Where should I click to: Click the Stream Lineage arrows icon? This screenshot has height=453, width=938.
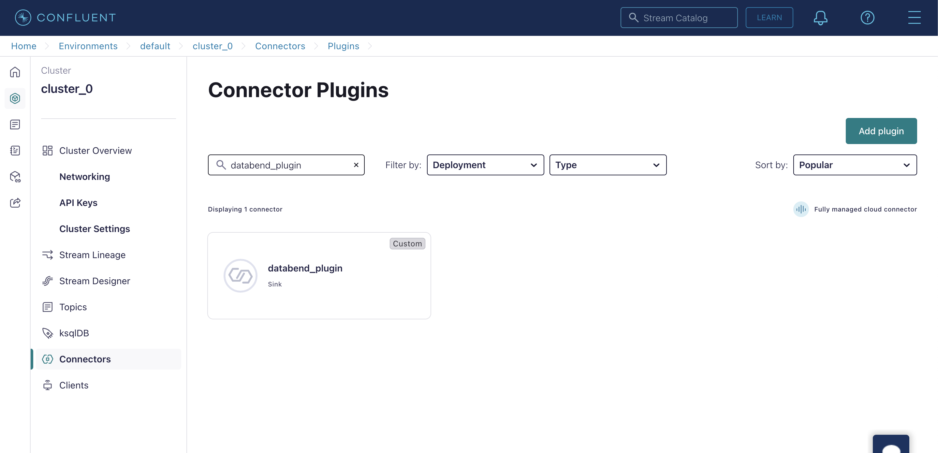[x=48, y=255]
